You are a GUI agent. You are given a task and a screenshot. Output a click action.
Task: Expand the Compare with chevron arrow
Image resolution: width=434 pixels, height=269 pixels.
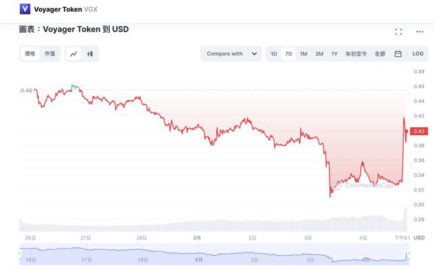click(x=254, y=54)
